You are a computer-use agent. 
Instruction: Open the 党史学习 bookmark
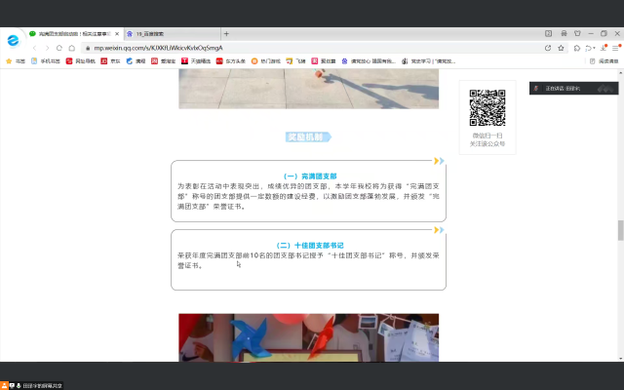pos(428,60)
